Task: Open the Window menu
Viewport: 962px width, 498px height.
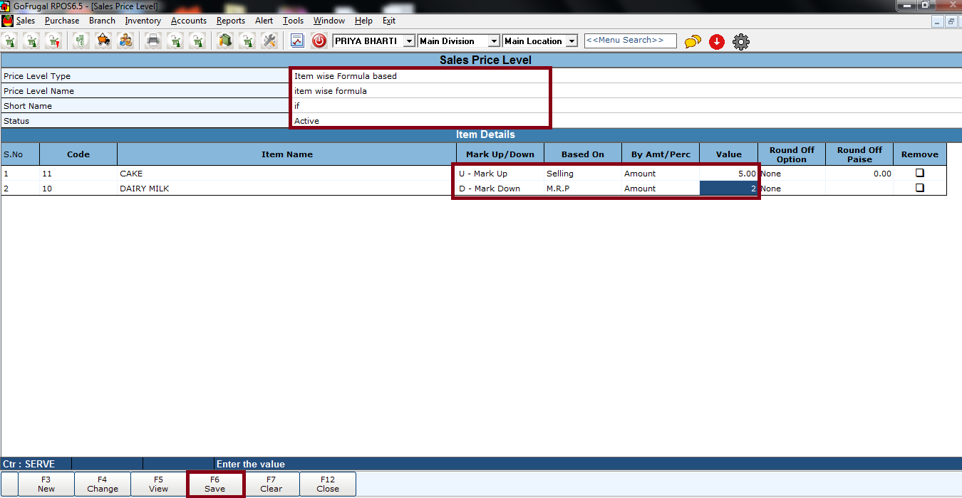Action: click(x=329, y=21)
